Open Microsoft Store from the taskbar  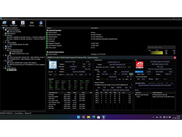point(99,117)
